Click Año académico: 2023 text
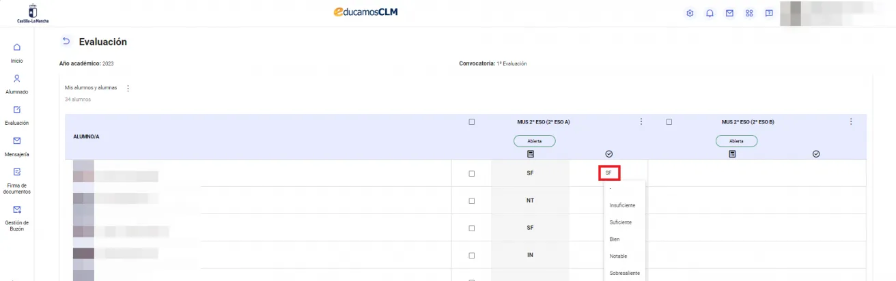This screenshot has height=281, width=896. click(x=87, y=63)
